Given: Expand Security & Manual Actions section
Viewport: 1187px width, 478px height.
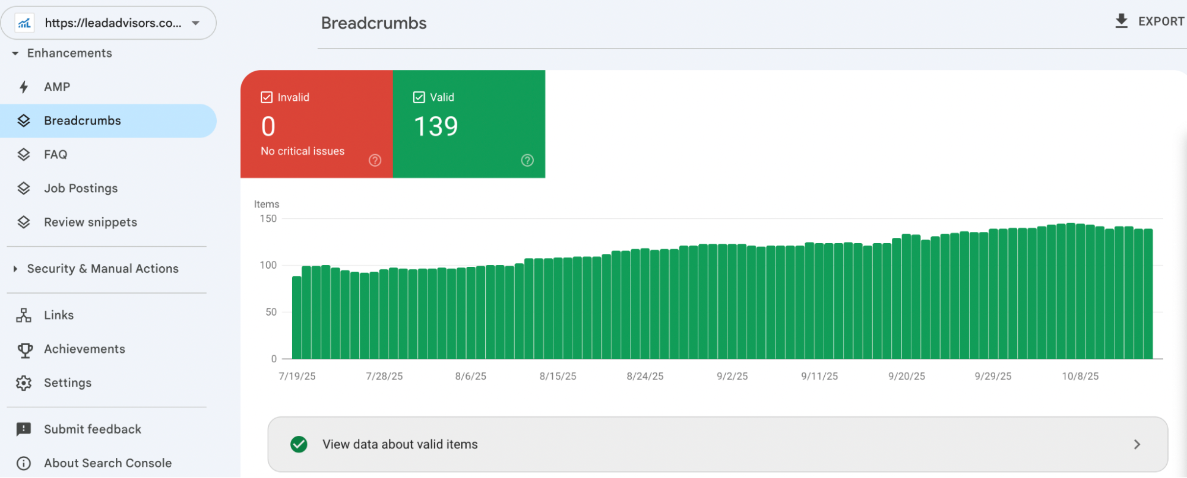Looking at the screenshot, I should pos(15,269).
